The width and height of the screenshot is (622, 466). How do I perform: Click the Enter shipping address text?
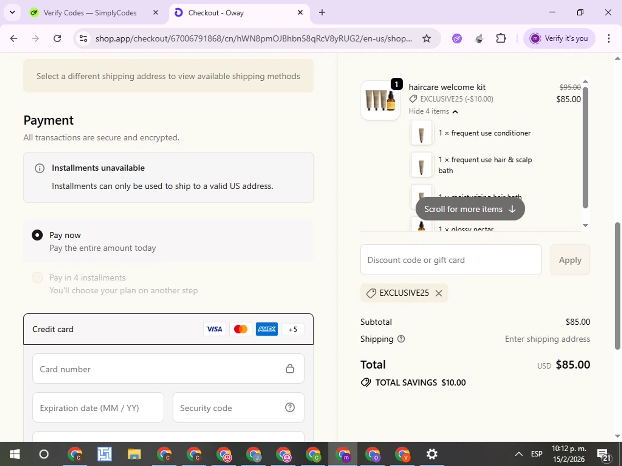(x=547, y=339)
